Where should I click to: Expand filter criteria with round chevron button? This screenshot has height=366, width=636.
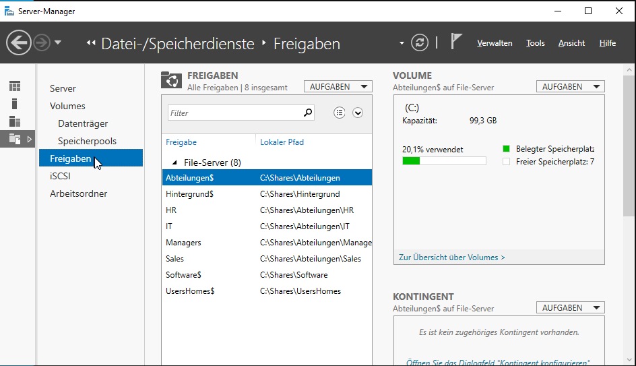tap(358, 113)
